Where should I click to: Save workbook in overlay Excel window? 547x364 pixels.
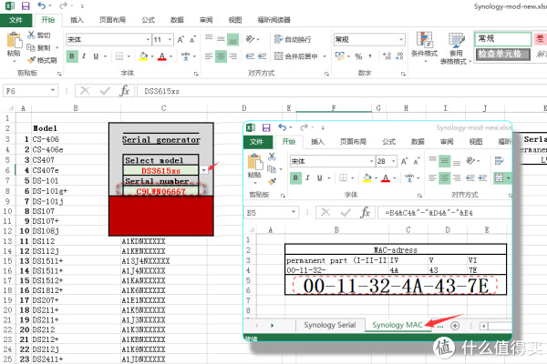coord(266,127)
